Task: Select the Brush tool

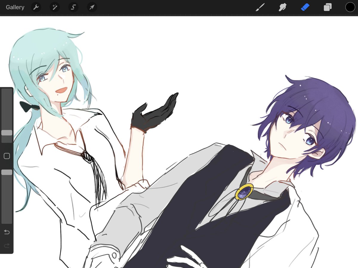Action: coord(260,7)
